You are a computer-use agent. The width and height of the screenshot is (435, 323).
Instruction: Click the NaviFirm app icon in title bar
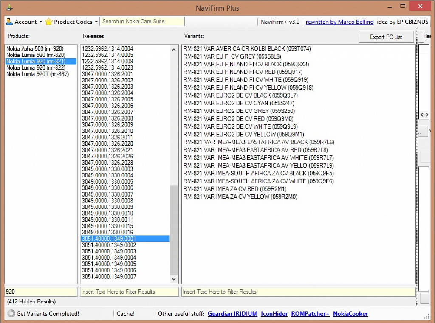(9, 8)
